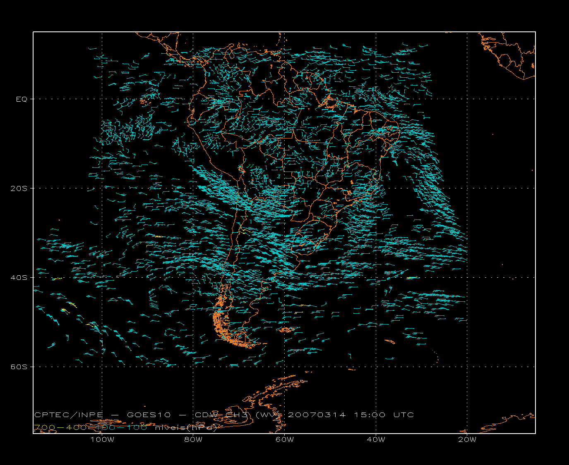Click the 20S latitude label
This screenshot has height=465, width=569.
click(x=19, y=188)
